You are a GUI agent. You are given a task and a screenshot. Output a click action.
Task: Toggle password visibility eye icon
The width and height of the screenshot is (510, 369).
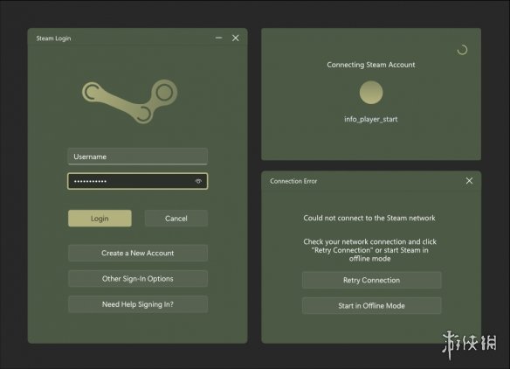click(198, 181)
